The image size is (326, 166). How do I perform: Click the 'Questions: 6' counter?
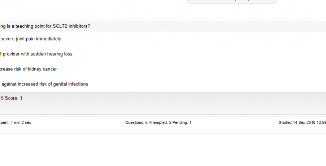(x=136, y=123)
